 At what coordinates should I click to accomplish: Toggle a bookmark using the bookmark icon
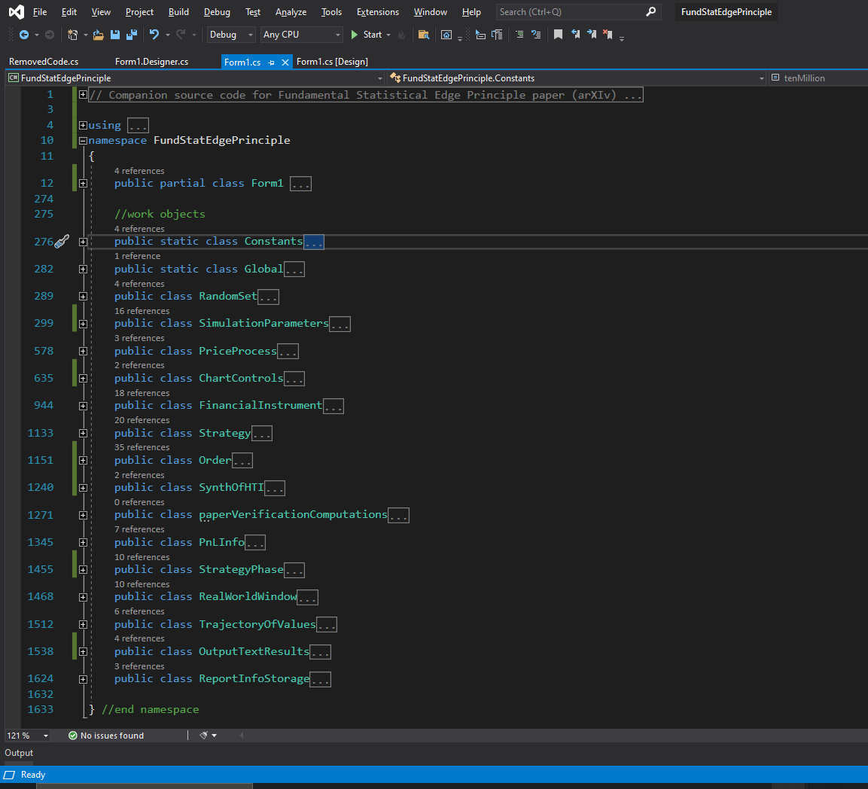pos(558,35)
